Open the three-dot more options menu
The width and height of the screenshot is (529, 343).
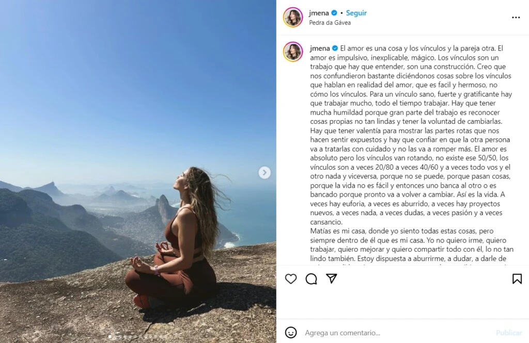(516, 18)
